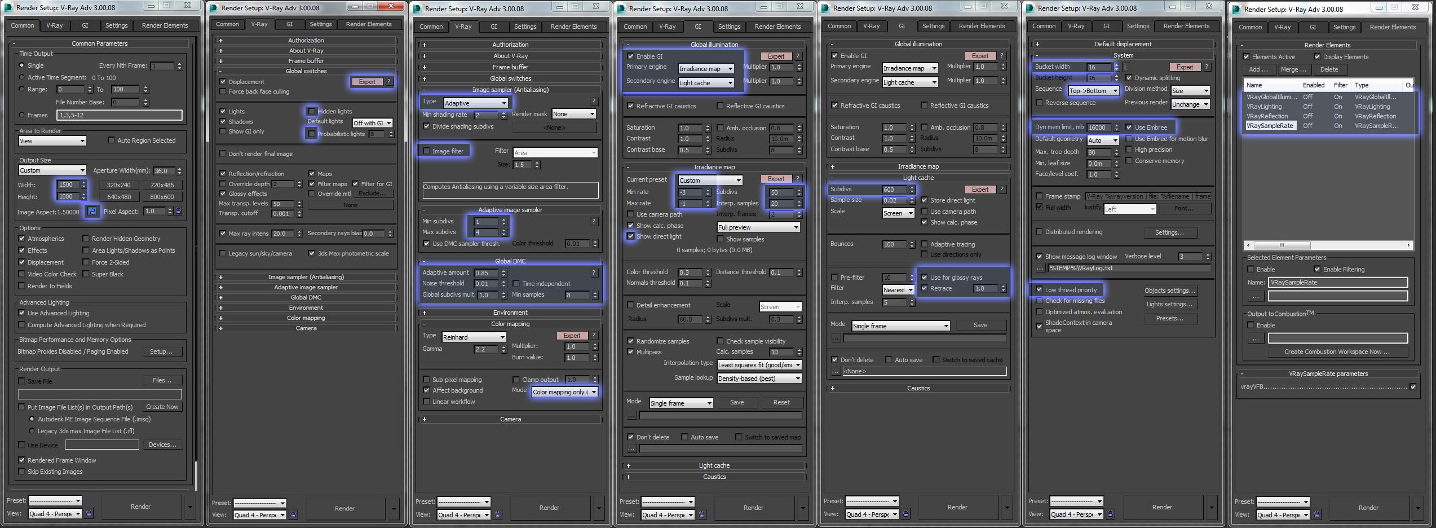Image resolution: width=1436 pixels, height=528 pixels.
Task: Open help for the Adaptive image sampler rollout
Action: pyautogui.click(x=594, y=222)
